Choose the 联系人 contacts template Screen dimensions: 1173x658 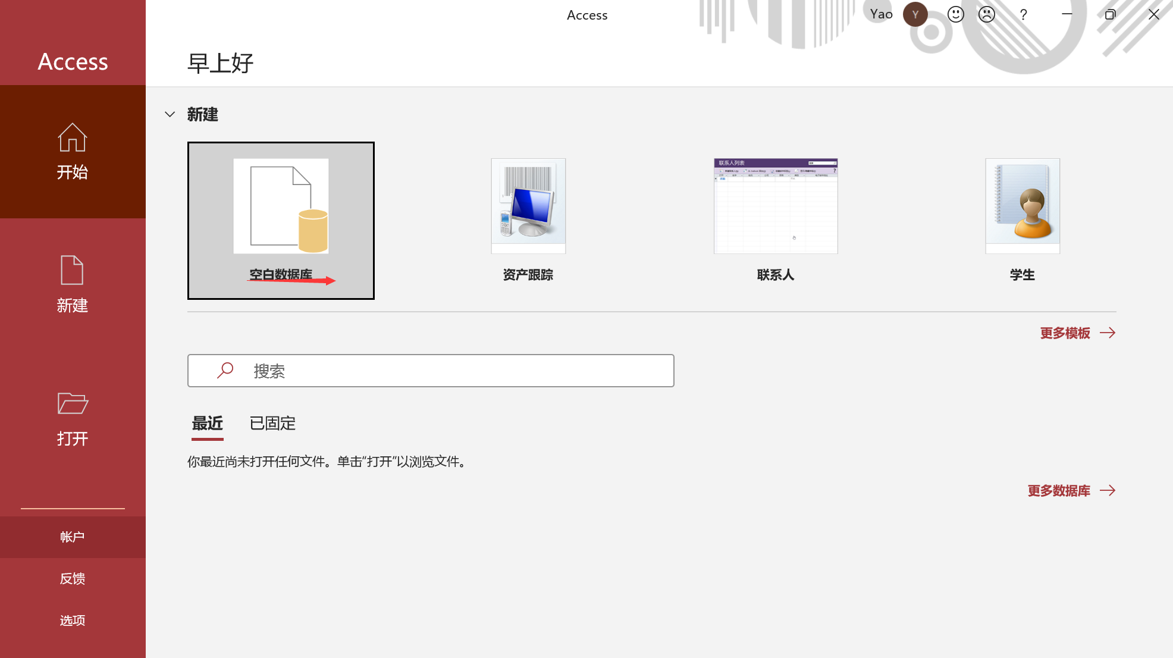[x=775, y=221]
